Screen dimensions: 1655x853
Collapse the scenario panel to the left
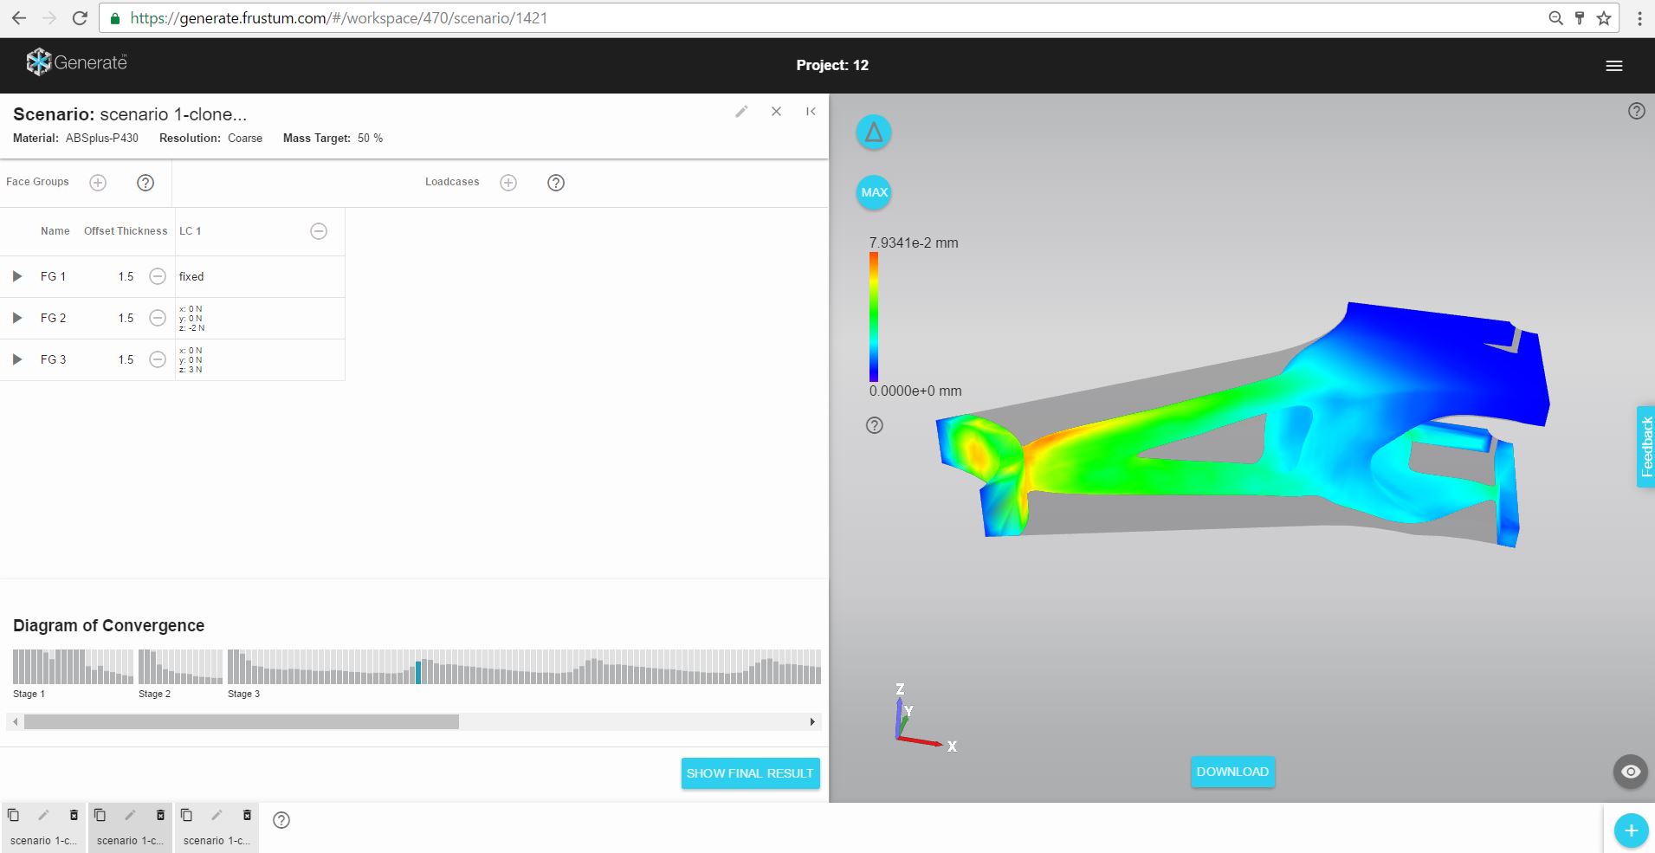click(811, 112)
